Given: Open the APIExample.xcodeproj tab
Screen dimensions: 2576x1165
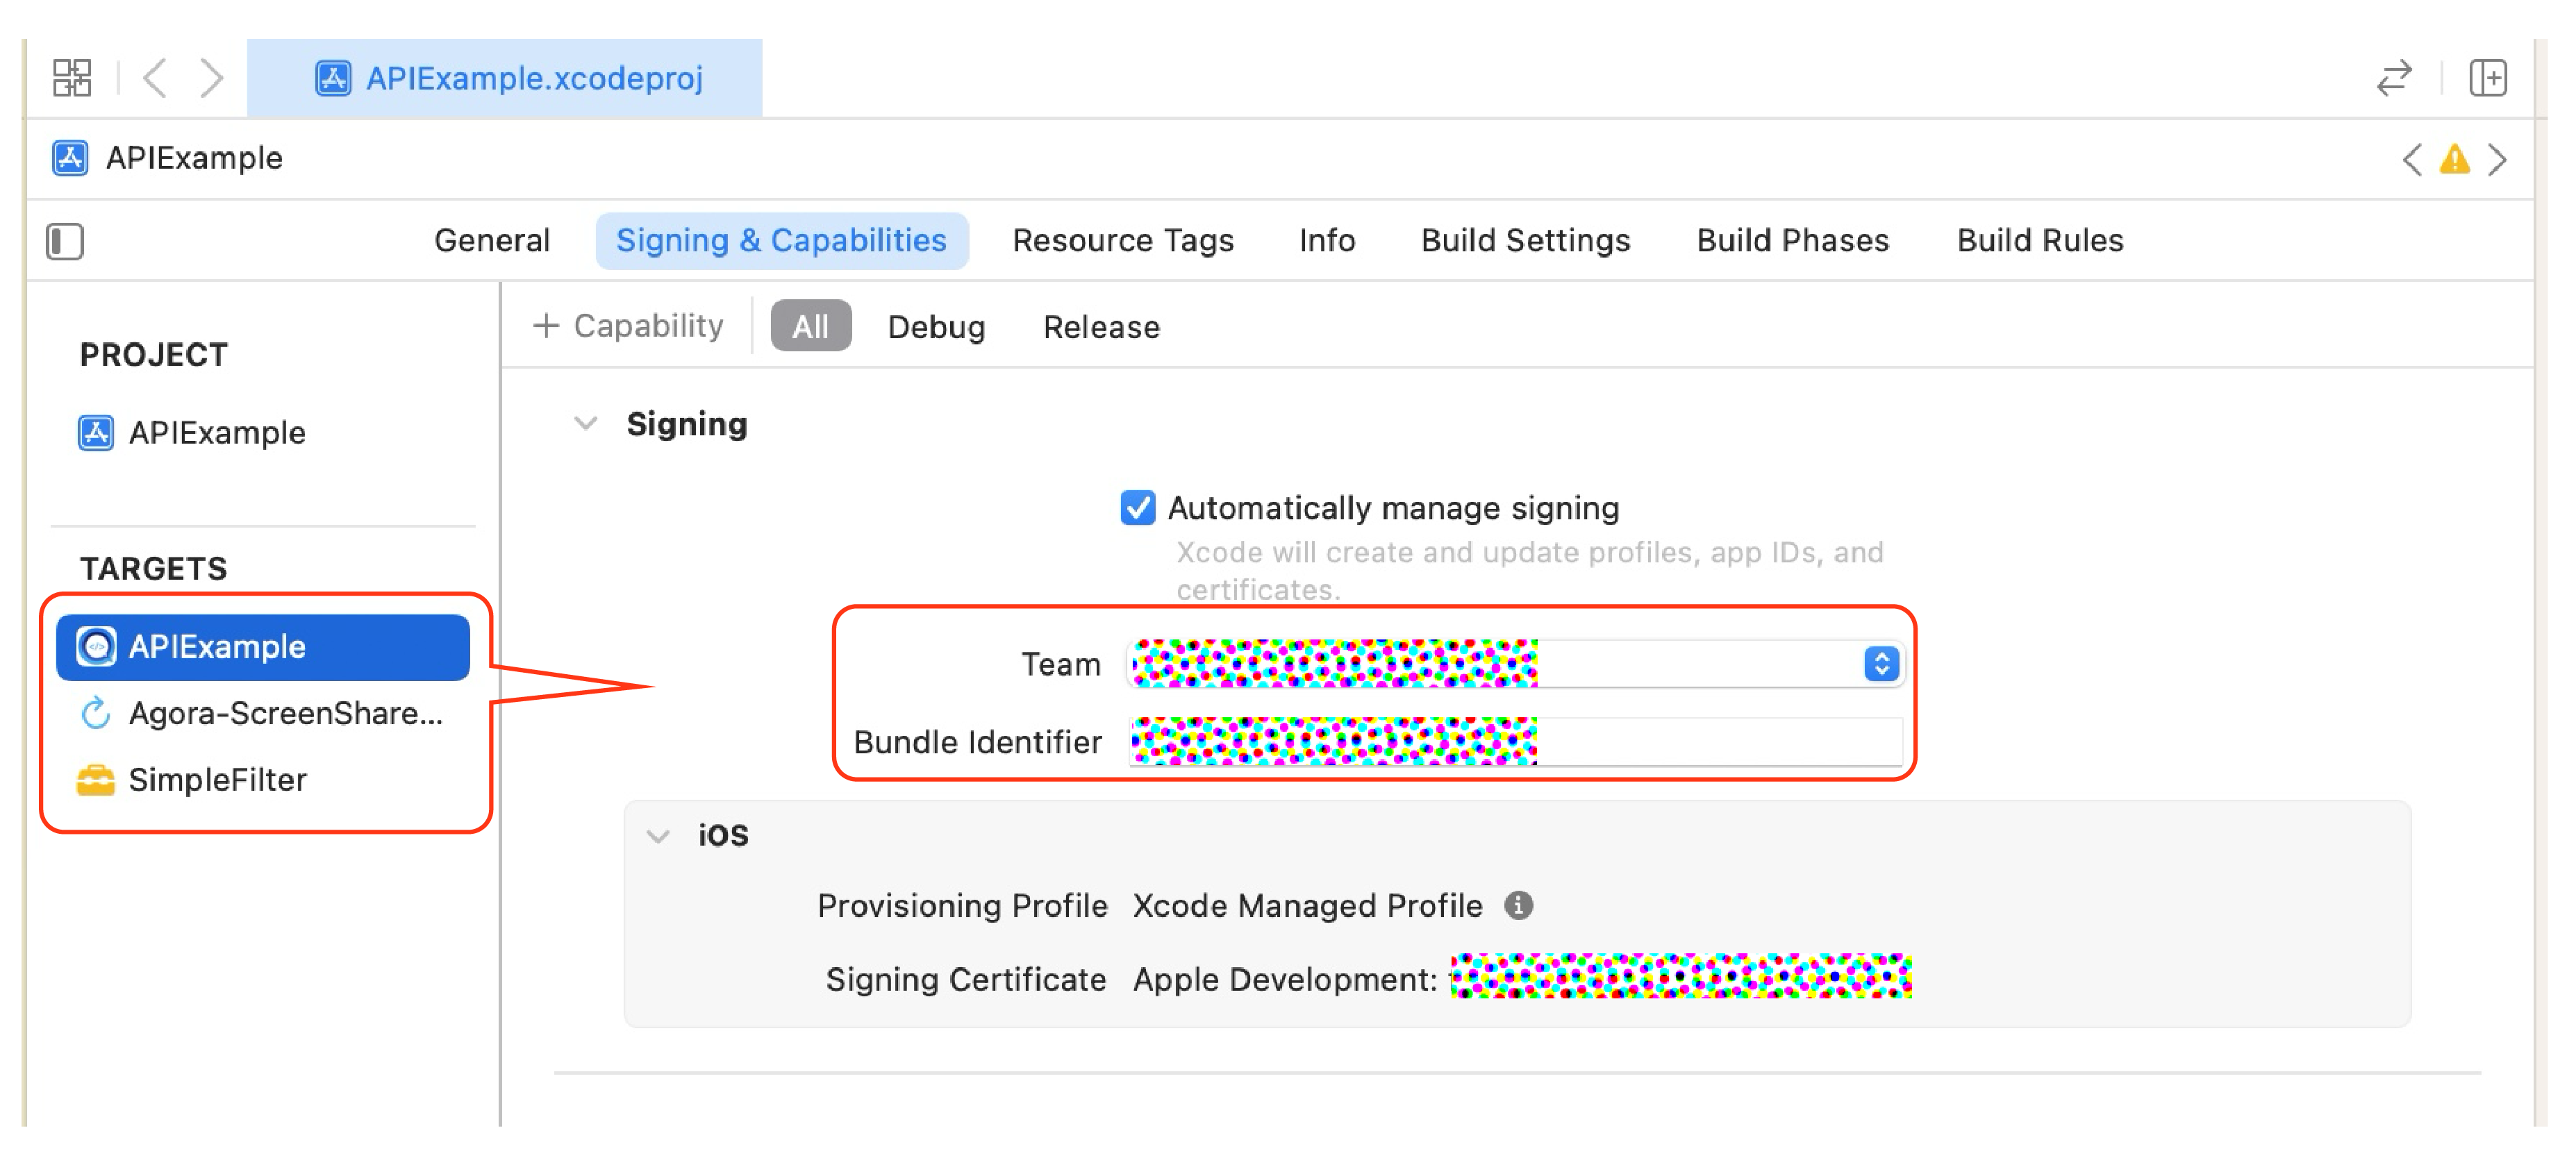Looking at the screenshot, I should [505, 78].
